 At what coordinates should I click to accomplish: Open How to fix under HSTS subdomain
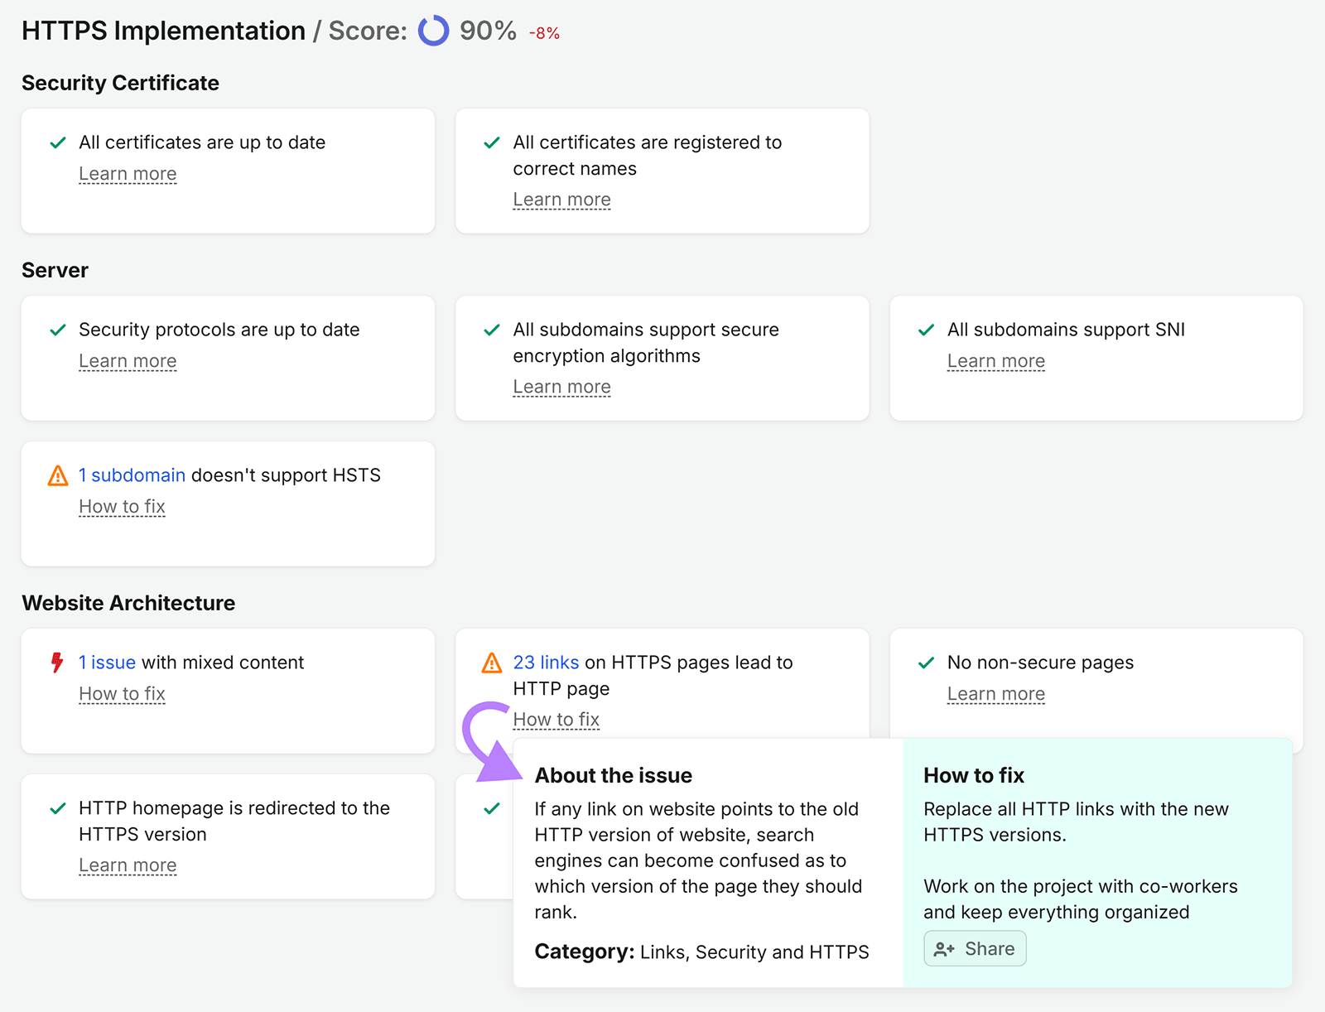[x=122, y=507]
